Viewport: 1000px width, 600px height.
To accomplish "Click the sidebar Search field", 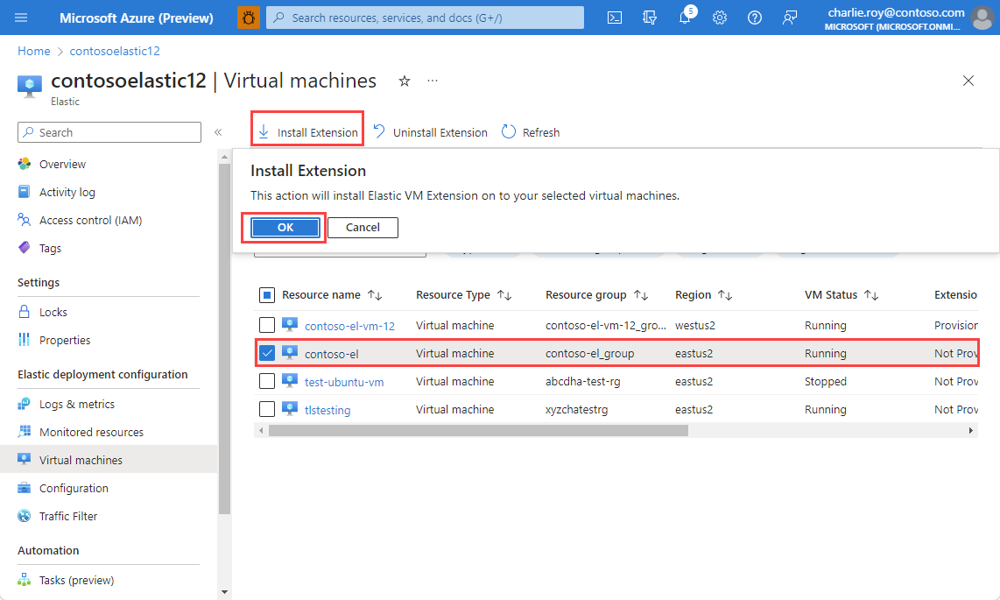I will (109, 132).
